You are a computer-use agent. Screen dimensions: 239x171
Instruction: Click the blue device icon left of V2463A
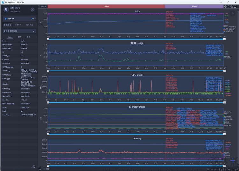(x=6, y=19)
